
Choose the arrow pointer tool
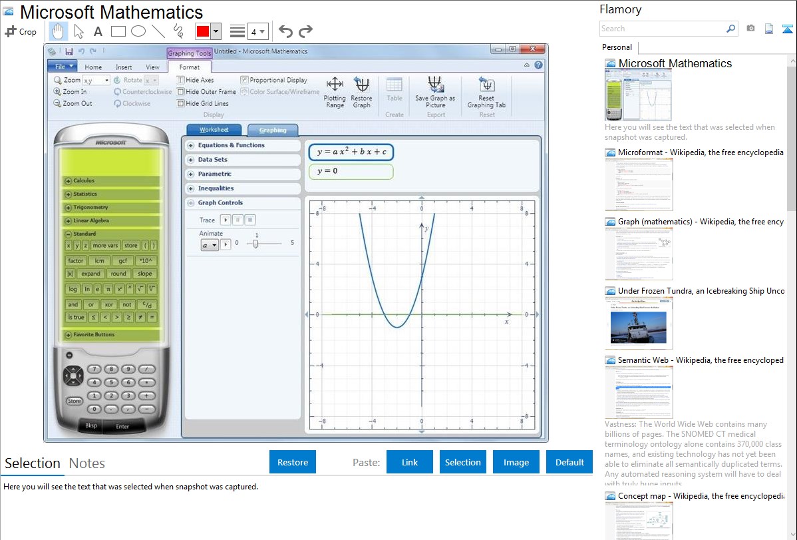79,31
